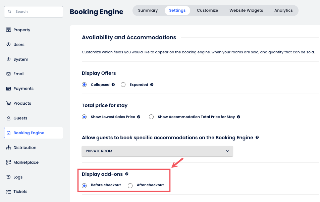Open Marketplace in the sidebar
Viewport: 320px width, 202px height.
pyautogui.click(x=26, y=162)
